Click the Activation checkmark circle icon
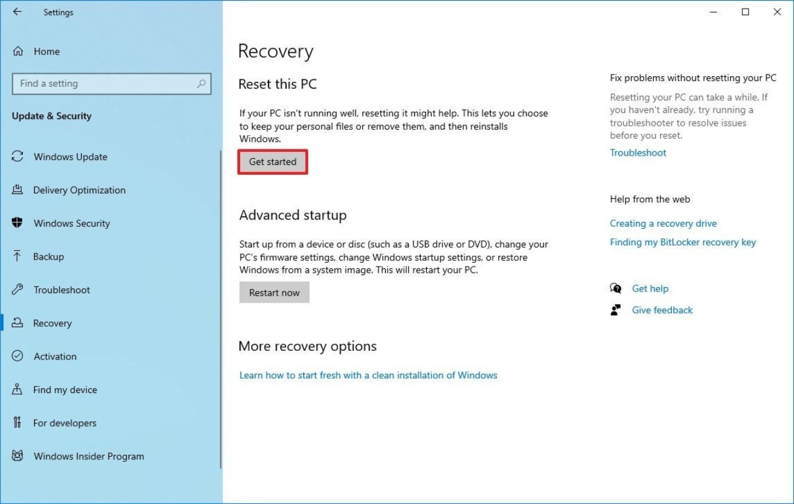The height and width of the screenshot is (504, 794). [17, 356]
